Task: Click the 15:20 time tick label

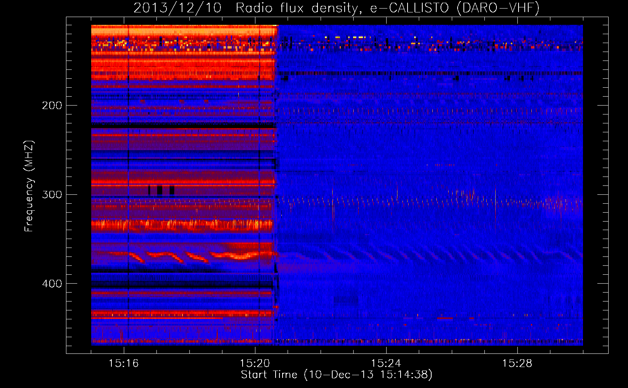Action: [x=255, y=364]
